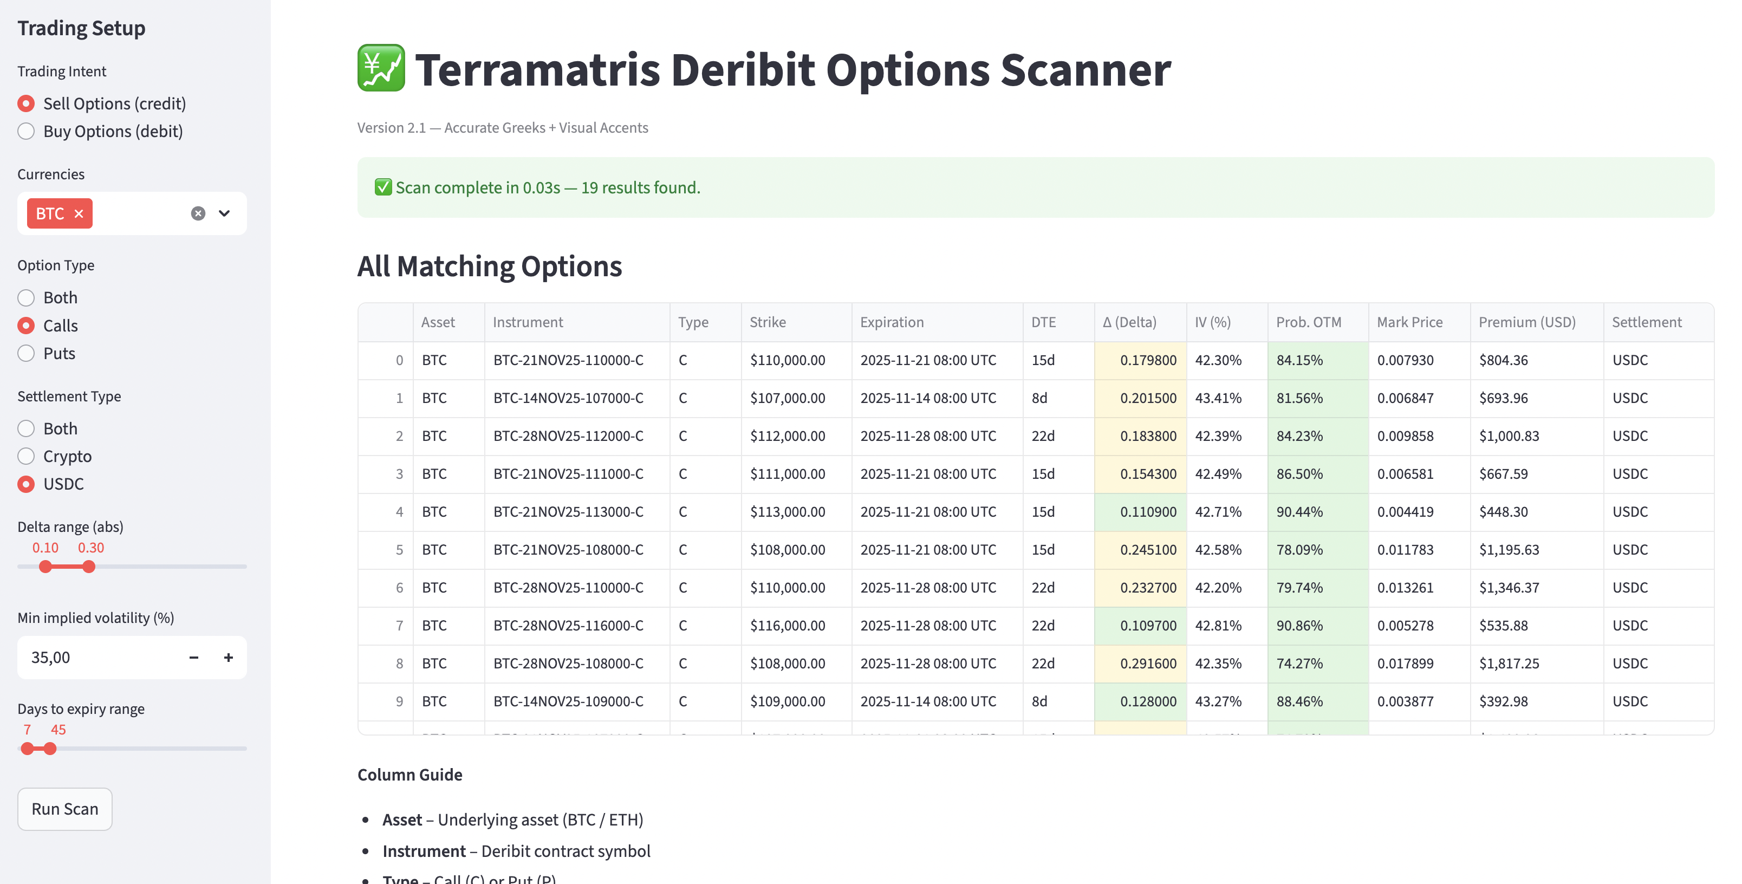Click the scanner chart emoji icon
The width and height of the screenshot is (1742, 884).
pyautogui.click(x=381, y=68)
